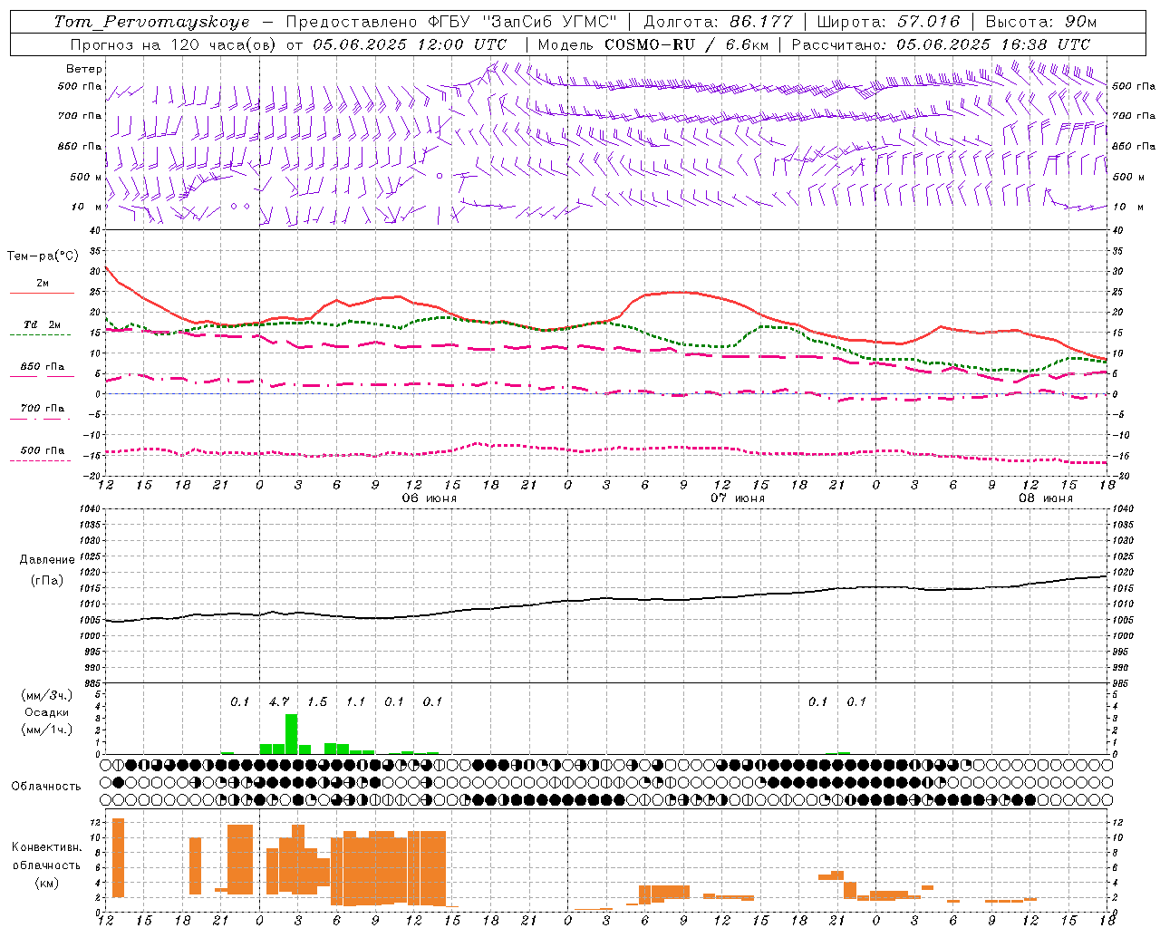The width and height of the screenshot is (1160, 928).
Task: Click the 'Облачность' cloud cover label
Action: pos(46,786)
